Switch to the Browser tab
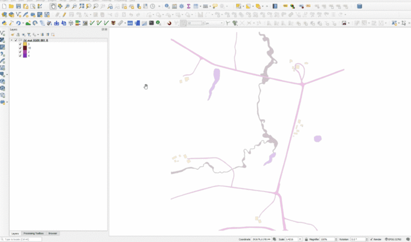 53,233
